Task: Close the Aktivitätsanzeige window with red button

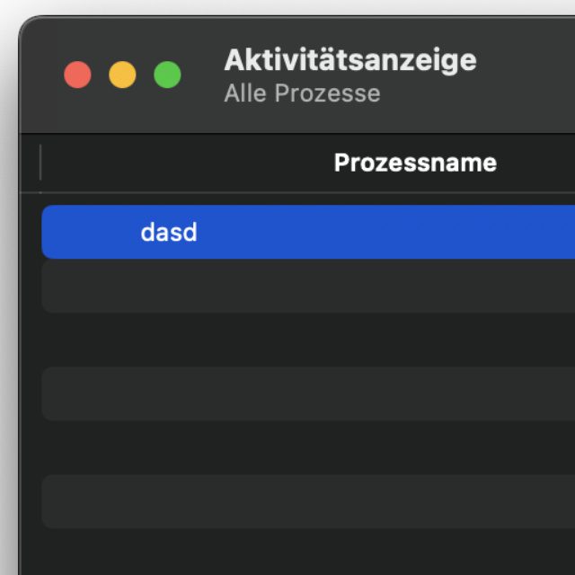Action: pyautogui.click(x=78, y=75)
